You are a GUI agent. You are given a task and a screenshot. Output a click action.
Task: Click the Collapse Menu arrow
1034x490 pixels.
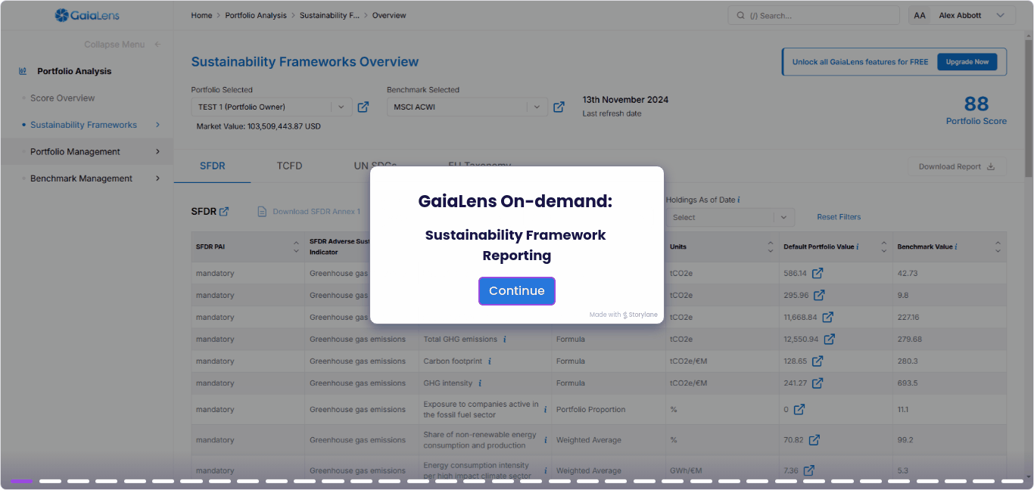(x=157, y=45)
